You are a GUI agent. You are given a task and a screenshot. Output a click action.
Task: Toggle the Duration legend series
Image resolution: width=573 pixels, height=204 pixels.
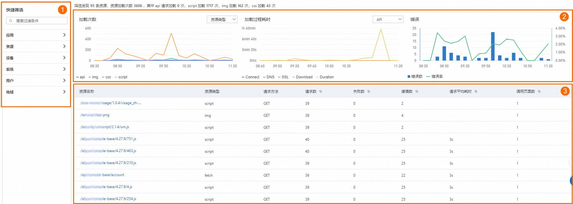pos(325,77)
